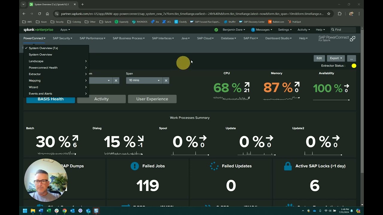Click the browser address bar
383x215 pixels.
pyautogui.click(x=191, y=14)
